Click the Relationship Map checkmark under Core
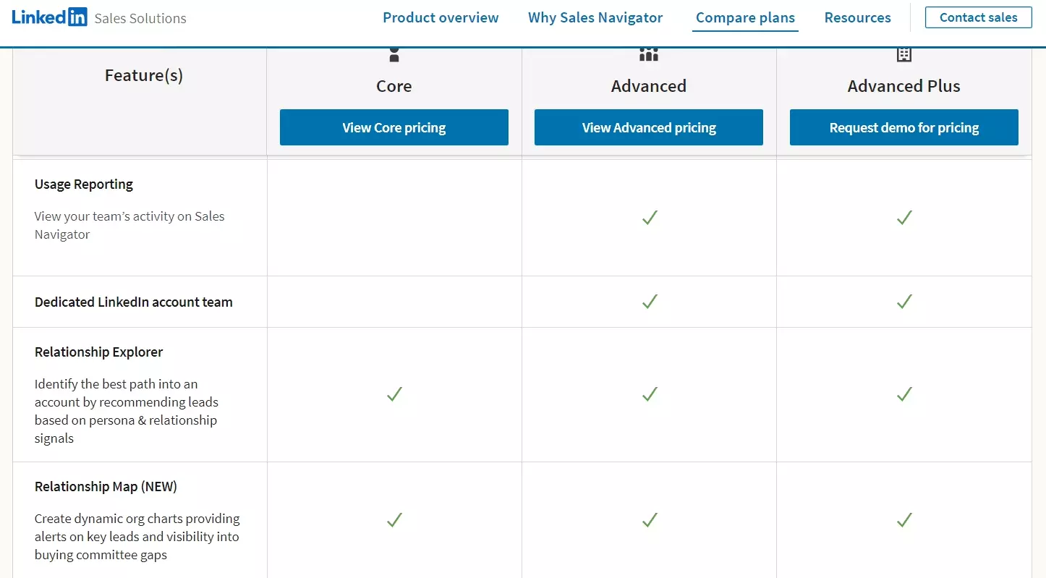The height and width of the screenshot is (578, 1046). (394, 520)
